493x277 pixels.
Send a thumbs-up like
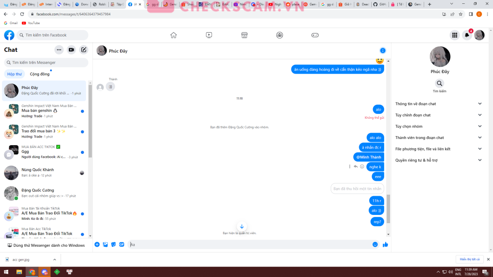[385, 245]
